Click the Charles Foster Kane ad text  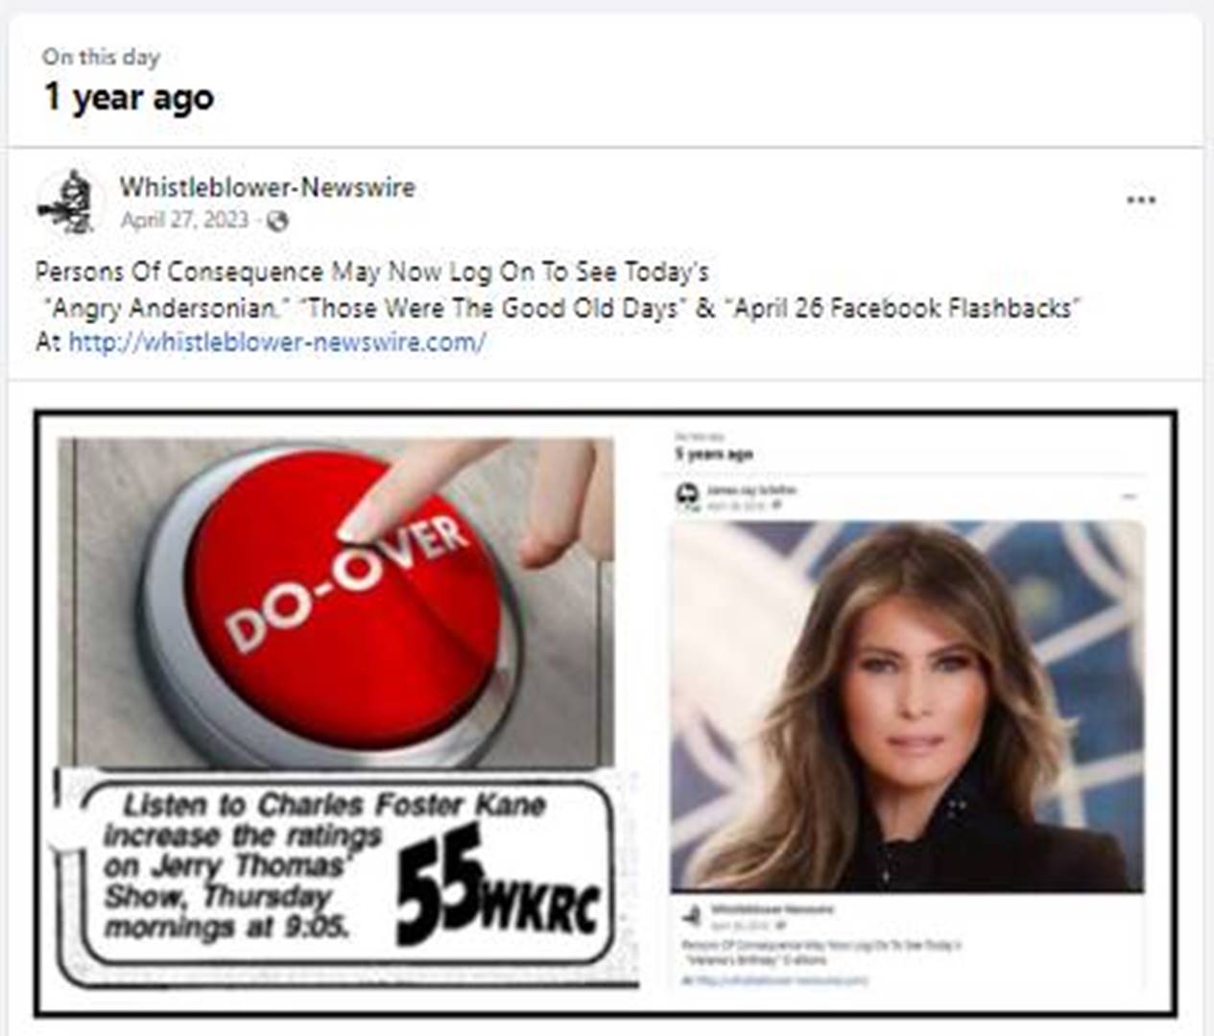tap(326, 866)
